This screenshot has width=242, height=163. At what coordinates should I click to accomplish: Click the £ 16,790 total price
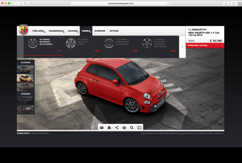pyautogui.click(x=216, y=41)
